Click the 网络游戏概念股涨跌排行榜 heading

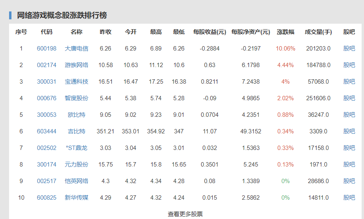click(62, 15)
